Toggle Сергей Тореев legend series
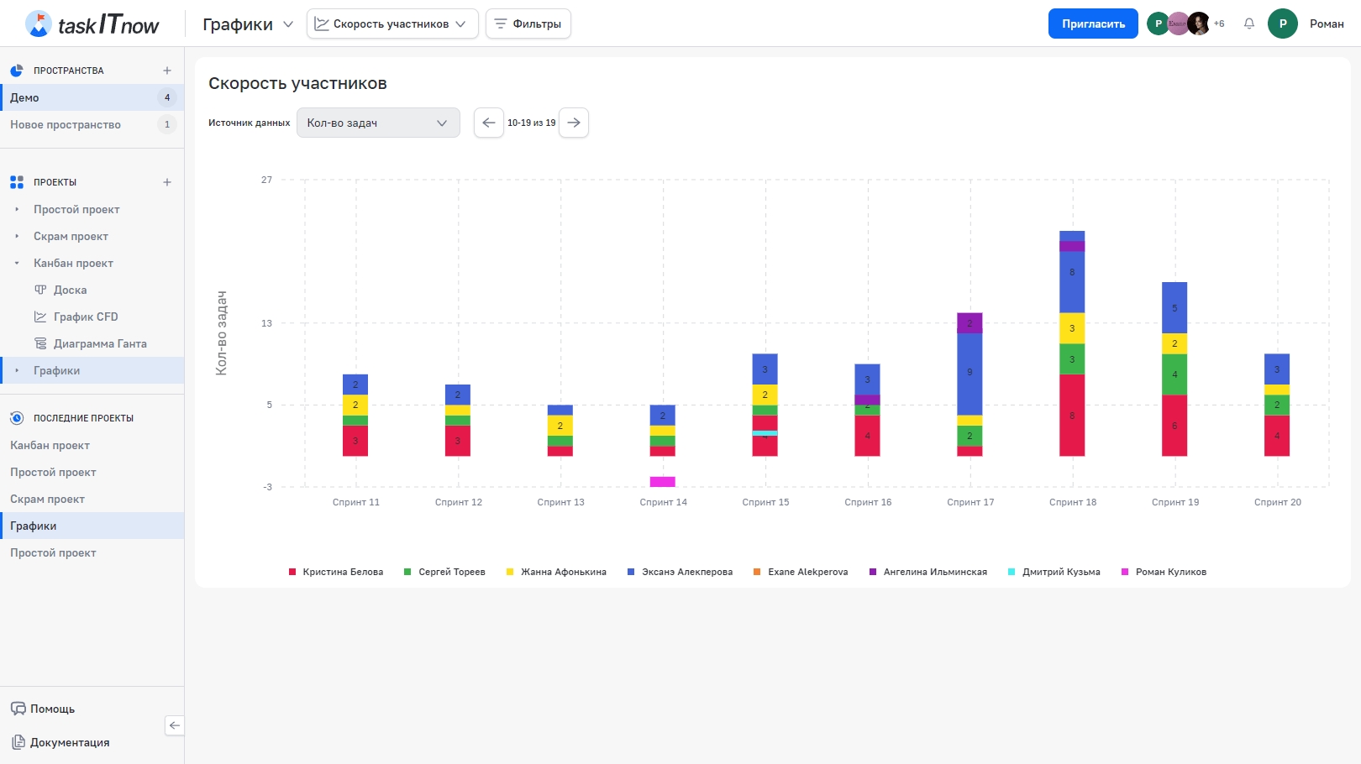Viewport: 1361px width, 764px height. [x=445, y=572]
